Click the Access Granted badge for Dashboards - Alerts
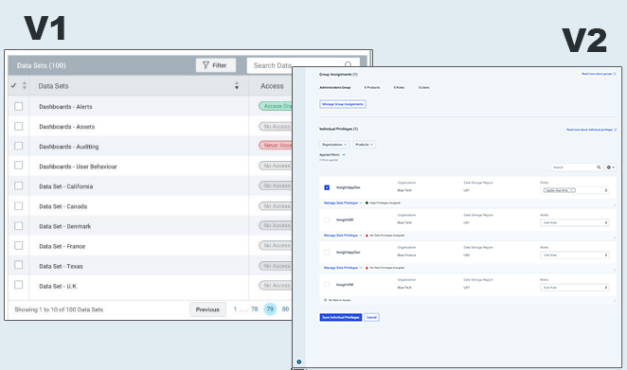The image size is (627, 370). coord(276,106)
